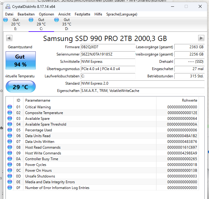Open the Ansicht menu
209x199 pixels.
tap(64, 14)
